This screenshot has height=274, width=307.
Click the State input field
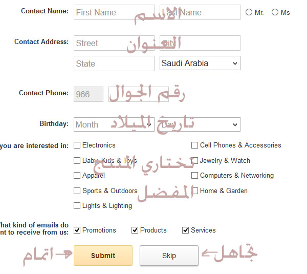[114, 64]
